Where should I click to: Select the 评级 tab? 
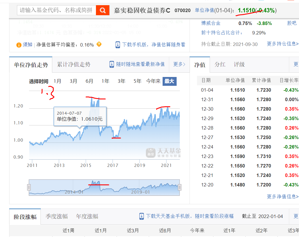point(239,64)
